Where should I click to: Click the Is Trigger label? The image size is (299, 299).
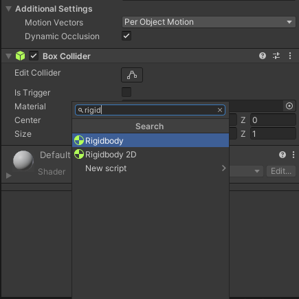pyautogui.click(x=32, y=93)
